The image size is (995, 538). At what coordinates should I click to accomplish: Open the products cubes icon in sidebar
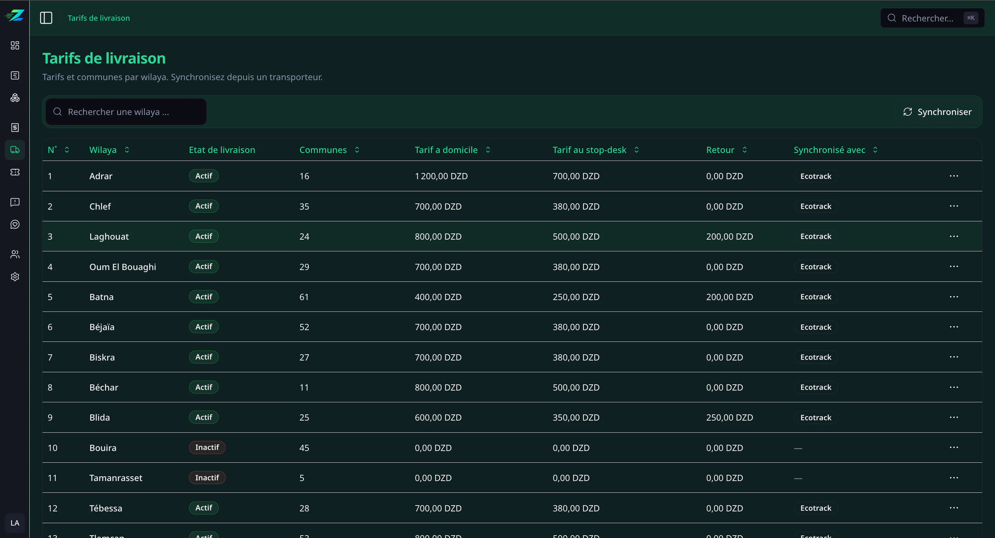(15, 98)
